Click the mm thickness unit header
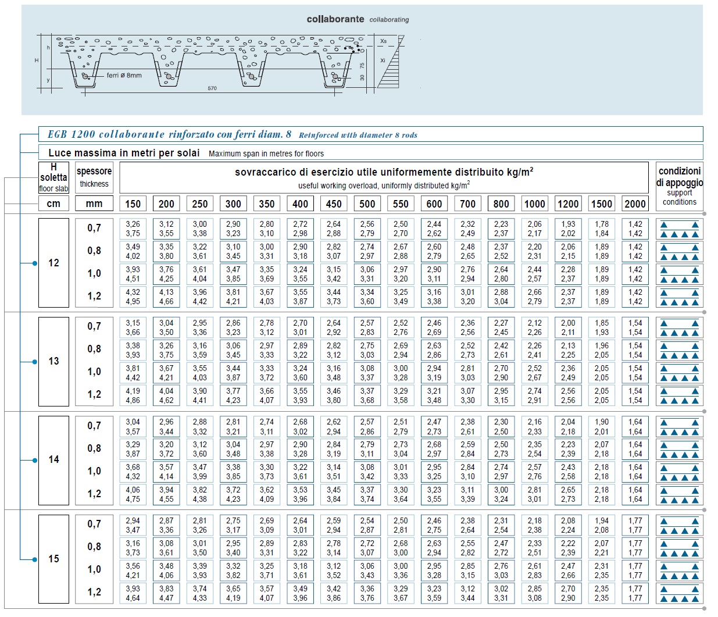This screenshot has height=617, width=718. click(94, 204)
